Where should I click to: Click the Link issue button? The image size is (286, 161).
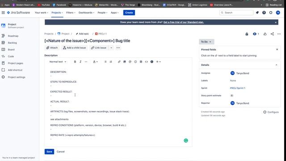99,48
